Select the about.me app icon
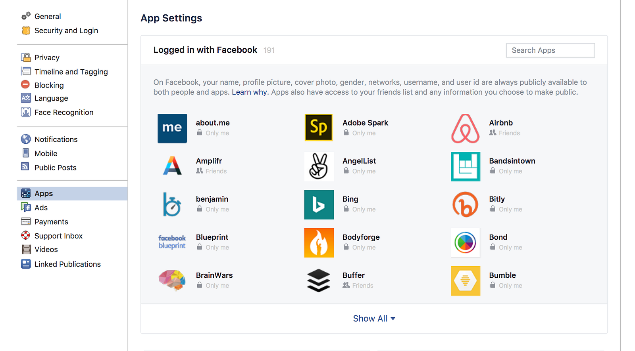 (172, 128)
